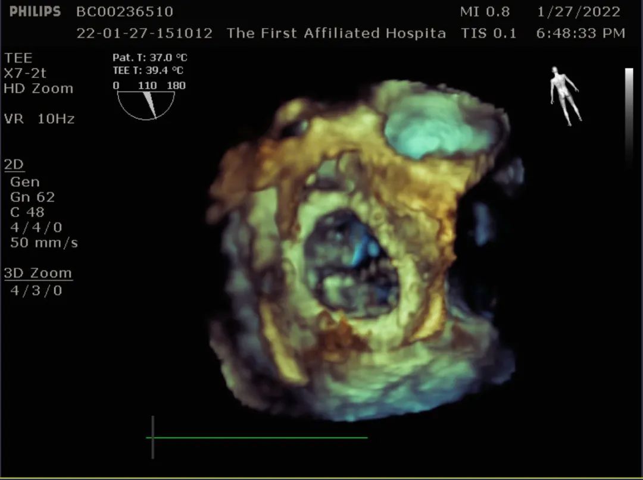The image size is (643, 480).
Task: Click the Gen setting under 2D
Action: pos(24,182)
